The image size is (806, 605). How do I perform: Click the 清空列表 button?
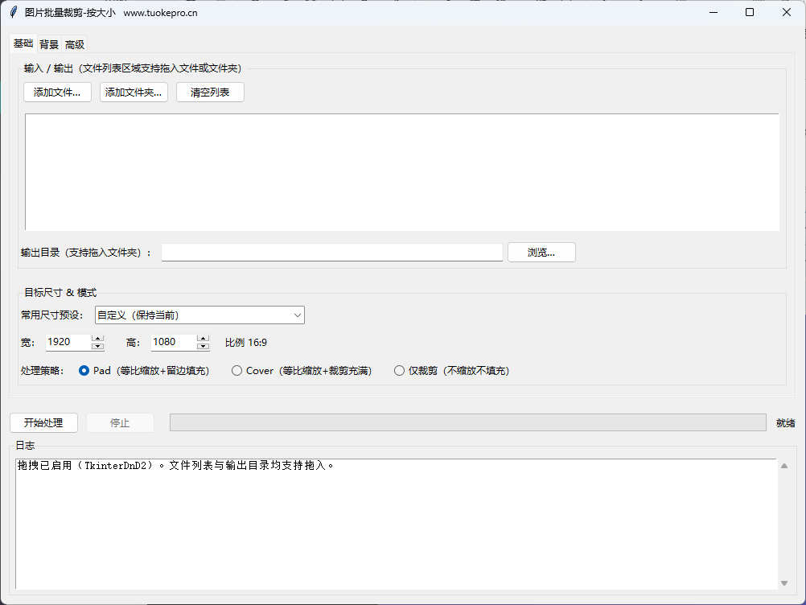pos(210,93)
